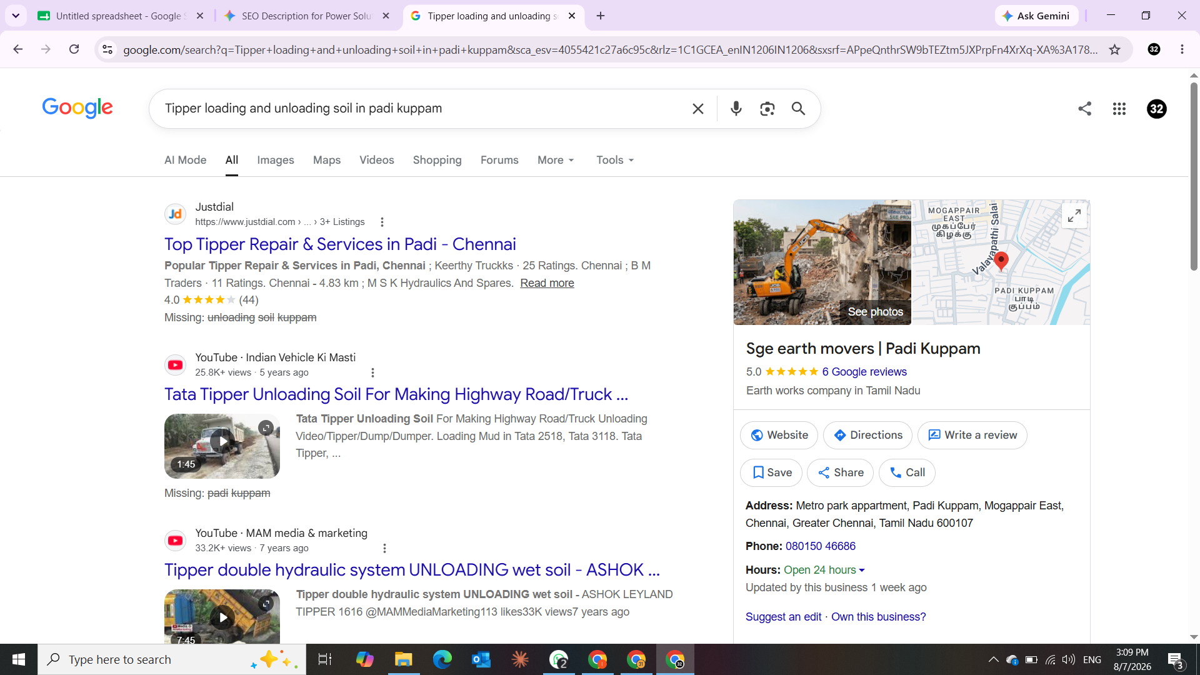Open File Explorer from the taskbar
This screenshot has width=1200, height=675.
coord(404,659)
